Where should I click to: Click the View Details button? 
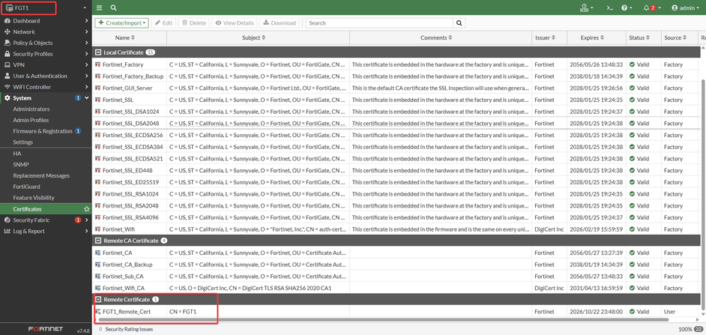click(x=235, y=23)
